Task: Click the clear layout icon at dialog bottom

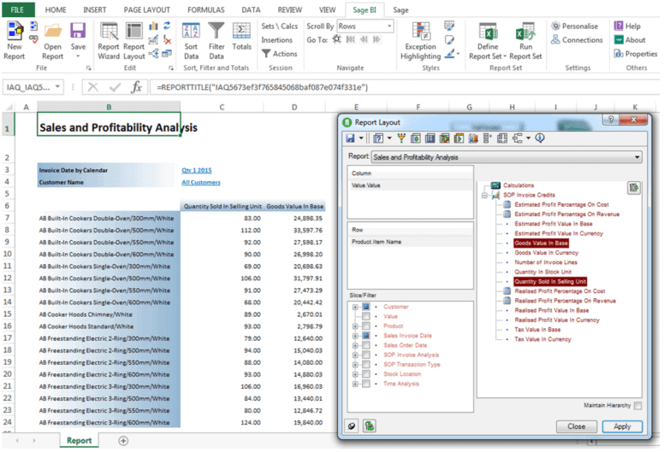Action: (352, 426)
